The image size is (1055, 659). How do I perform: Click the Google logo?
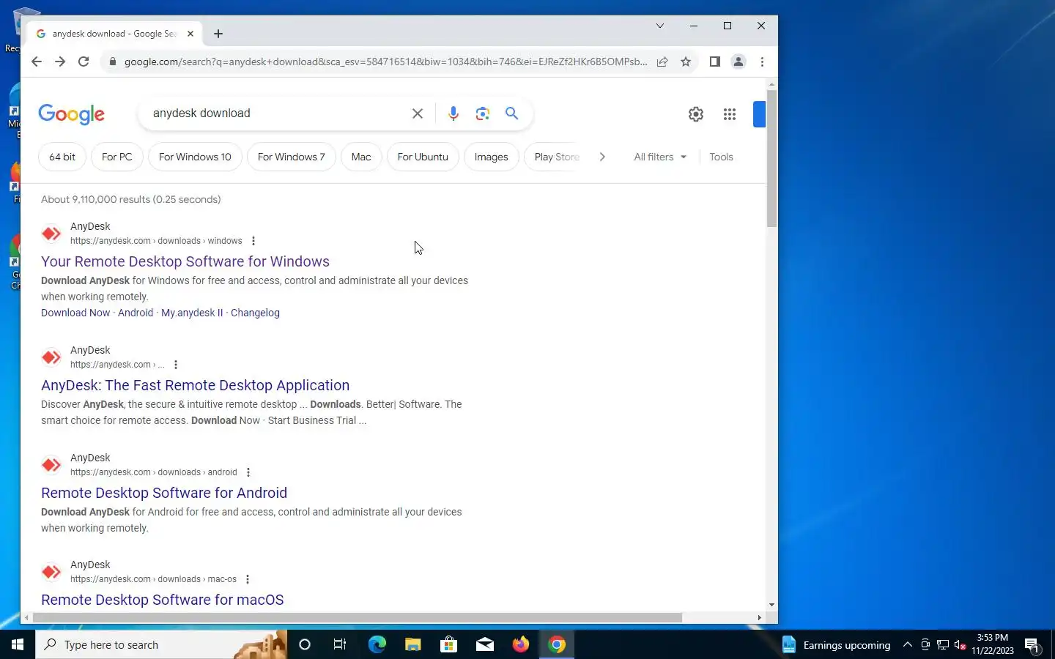click(71, 114)
